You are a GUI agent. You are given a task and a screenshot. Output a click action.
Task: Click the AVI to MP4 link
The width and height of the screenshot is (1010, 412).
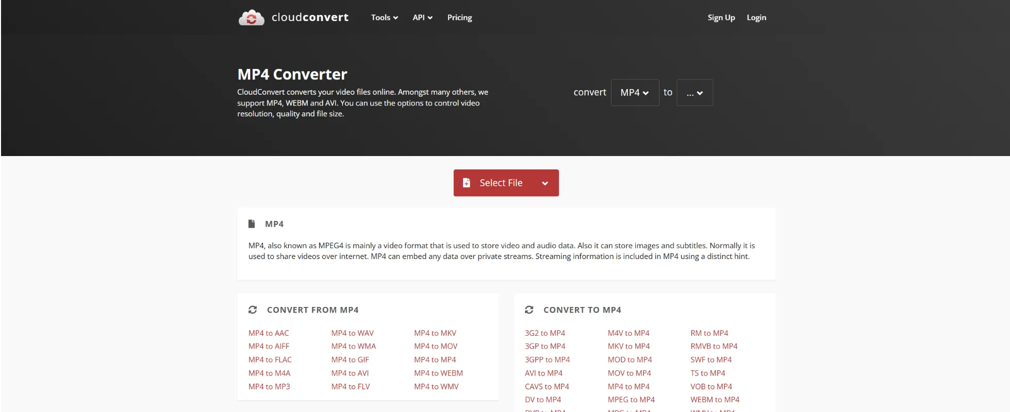coord(543,373)
